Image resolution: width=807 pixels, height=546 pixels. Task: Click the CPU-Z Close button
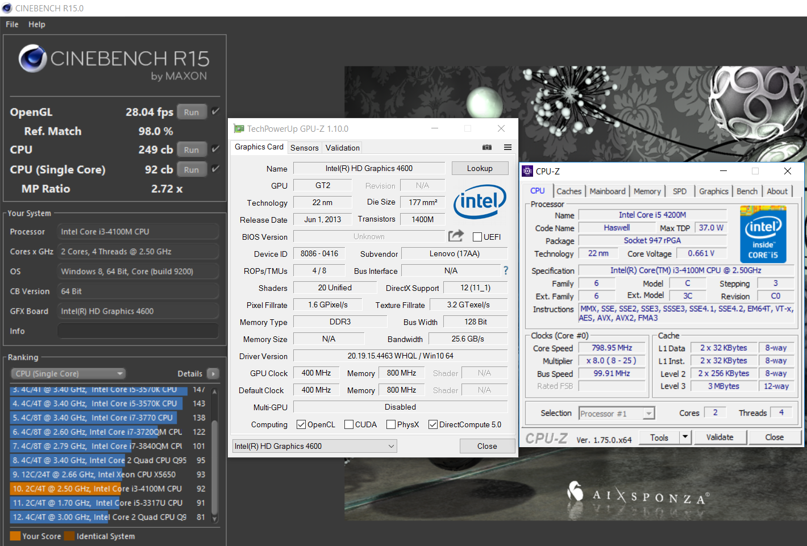pos(775,437)
